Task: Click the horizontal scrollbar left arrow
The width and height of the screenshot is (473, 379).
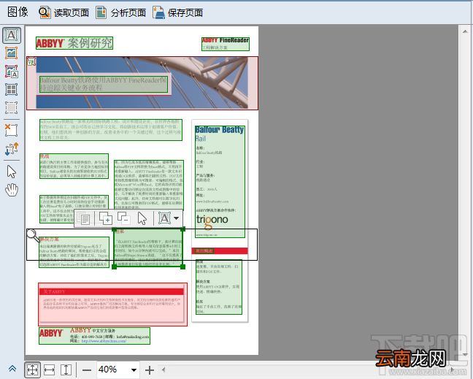Action: point(164,370)
